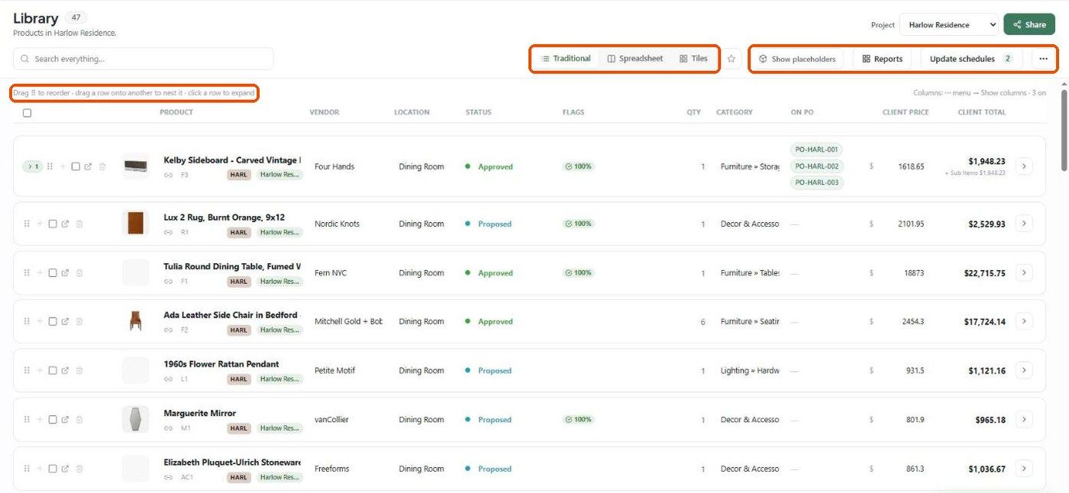The width and height of the screenshot is (1069, 493).
Task: Expand Marguerite Mirror row with right chevron
Action: [x=1024, y=419]
